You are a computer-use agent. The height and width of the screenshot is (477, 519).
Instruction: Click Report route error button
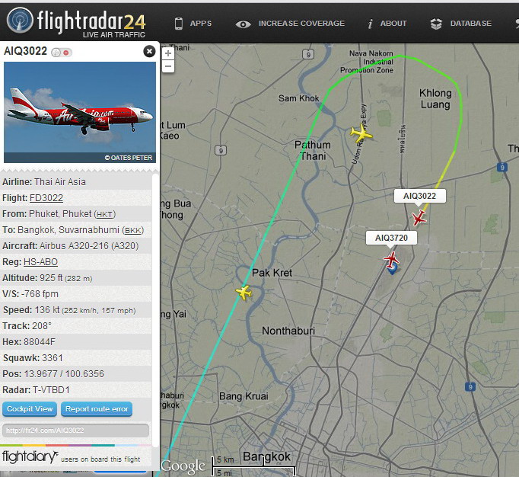click(97, 409)
